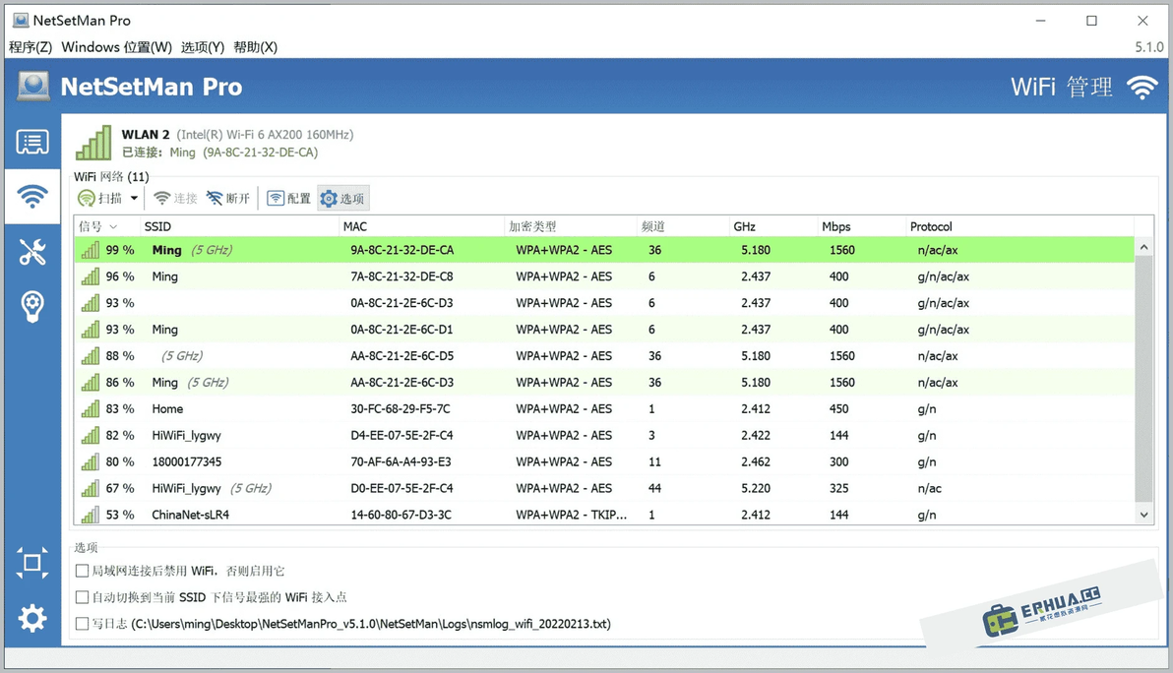Viewport: 1173px width, 673px height.
Task: Enable disabling WiFi after LAN connection
Action: [83, 571]
